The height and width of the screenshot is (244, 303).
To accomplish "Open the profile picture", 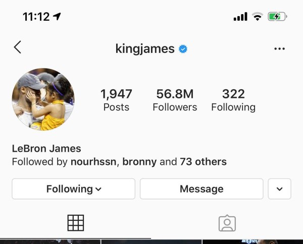I will [x=43, y=99].
